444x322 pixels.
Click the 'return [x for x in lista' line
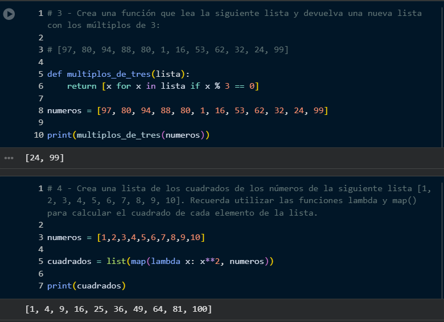click(163, 86)
